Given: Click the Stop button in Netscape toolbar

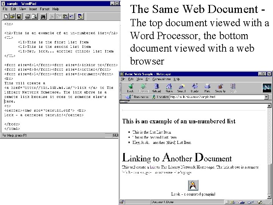Looking at the screenshot, I should pos(233,88).
